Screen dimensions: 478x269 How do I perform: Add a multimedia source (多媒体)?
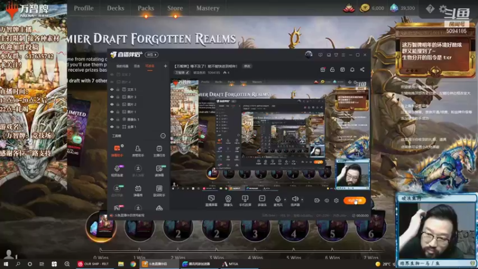[262, 201]
